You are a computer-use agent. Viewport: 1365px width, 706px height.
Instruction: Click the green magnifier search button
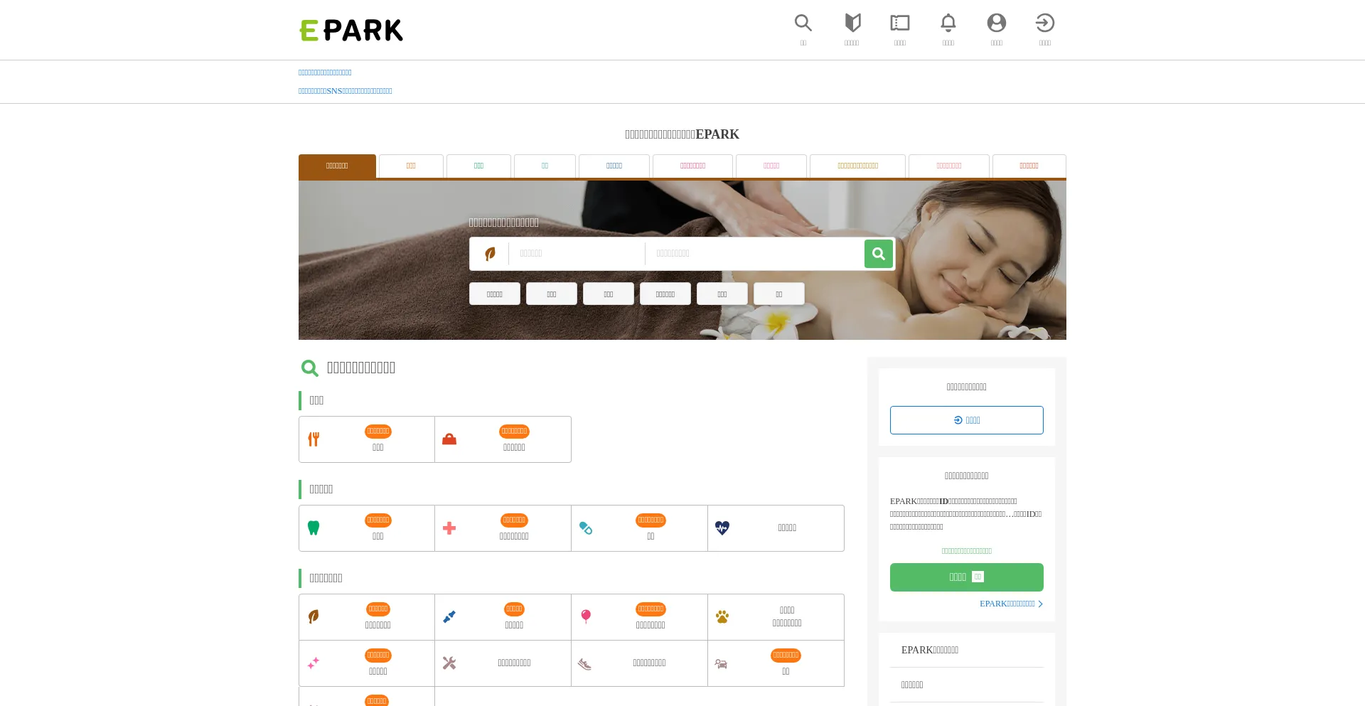point(879,254)
